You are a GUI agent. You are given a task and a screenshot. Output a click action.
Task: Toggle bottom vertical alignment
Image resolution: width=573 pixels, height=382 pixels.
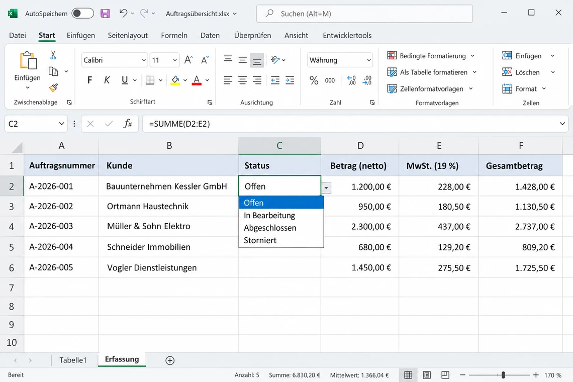point(257,61)
